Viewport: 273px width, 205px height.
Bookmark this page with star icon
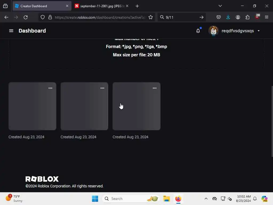click(151, 17)
